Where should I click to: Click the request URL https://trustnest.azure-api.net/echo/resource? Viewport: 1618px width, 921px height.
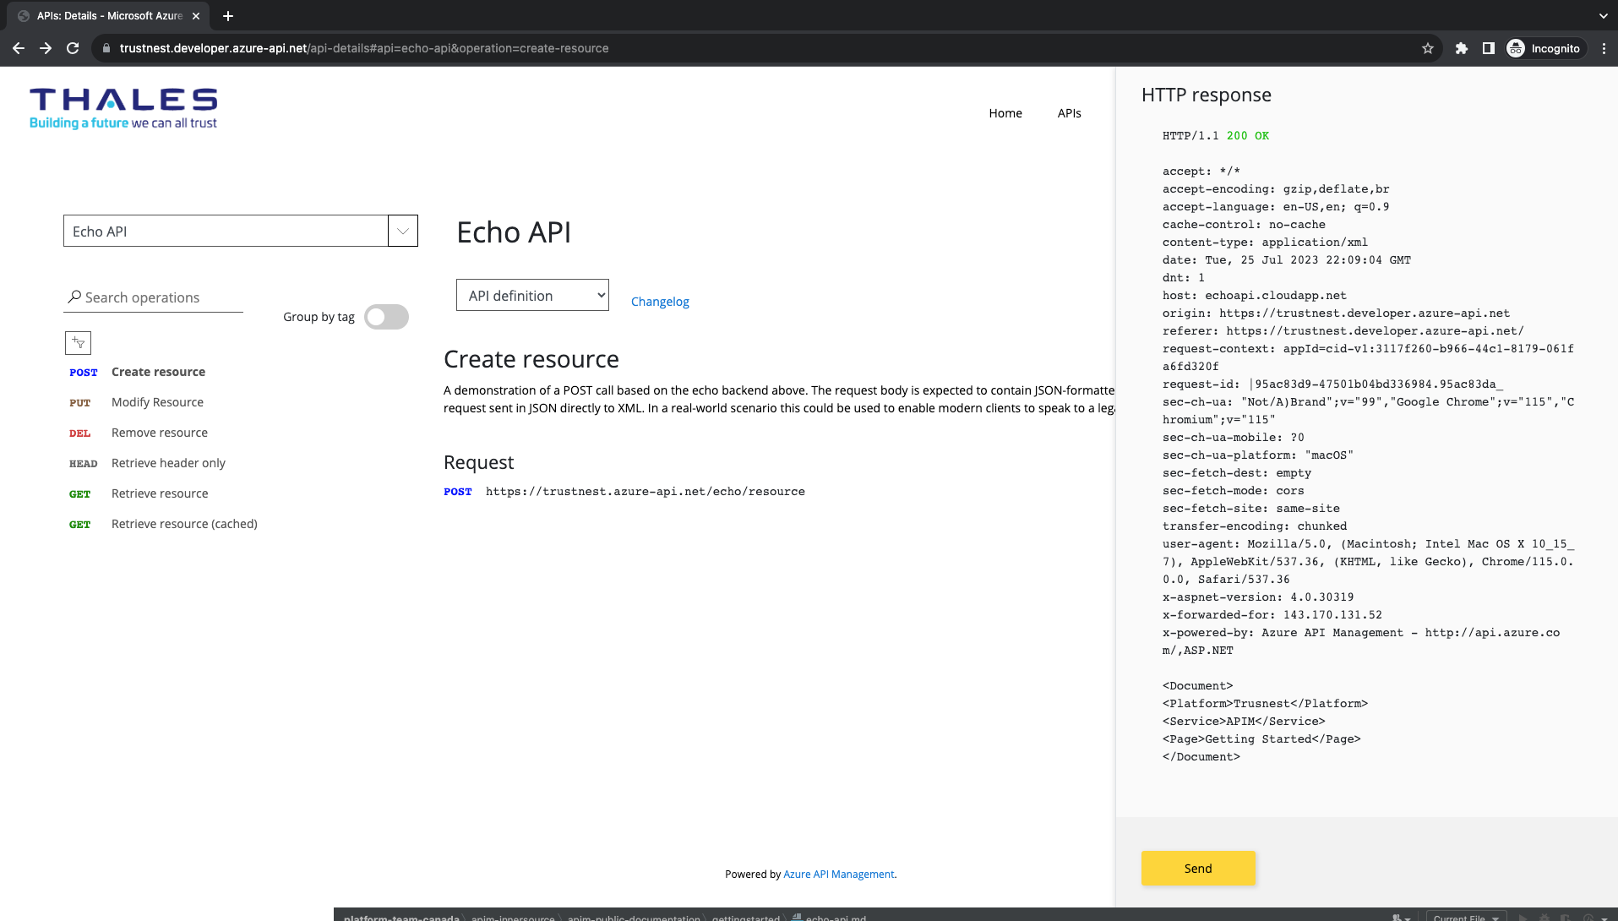point(646,491)
